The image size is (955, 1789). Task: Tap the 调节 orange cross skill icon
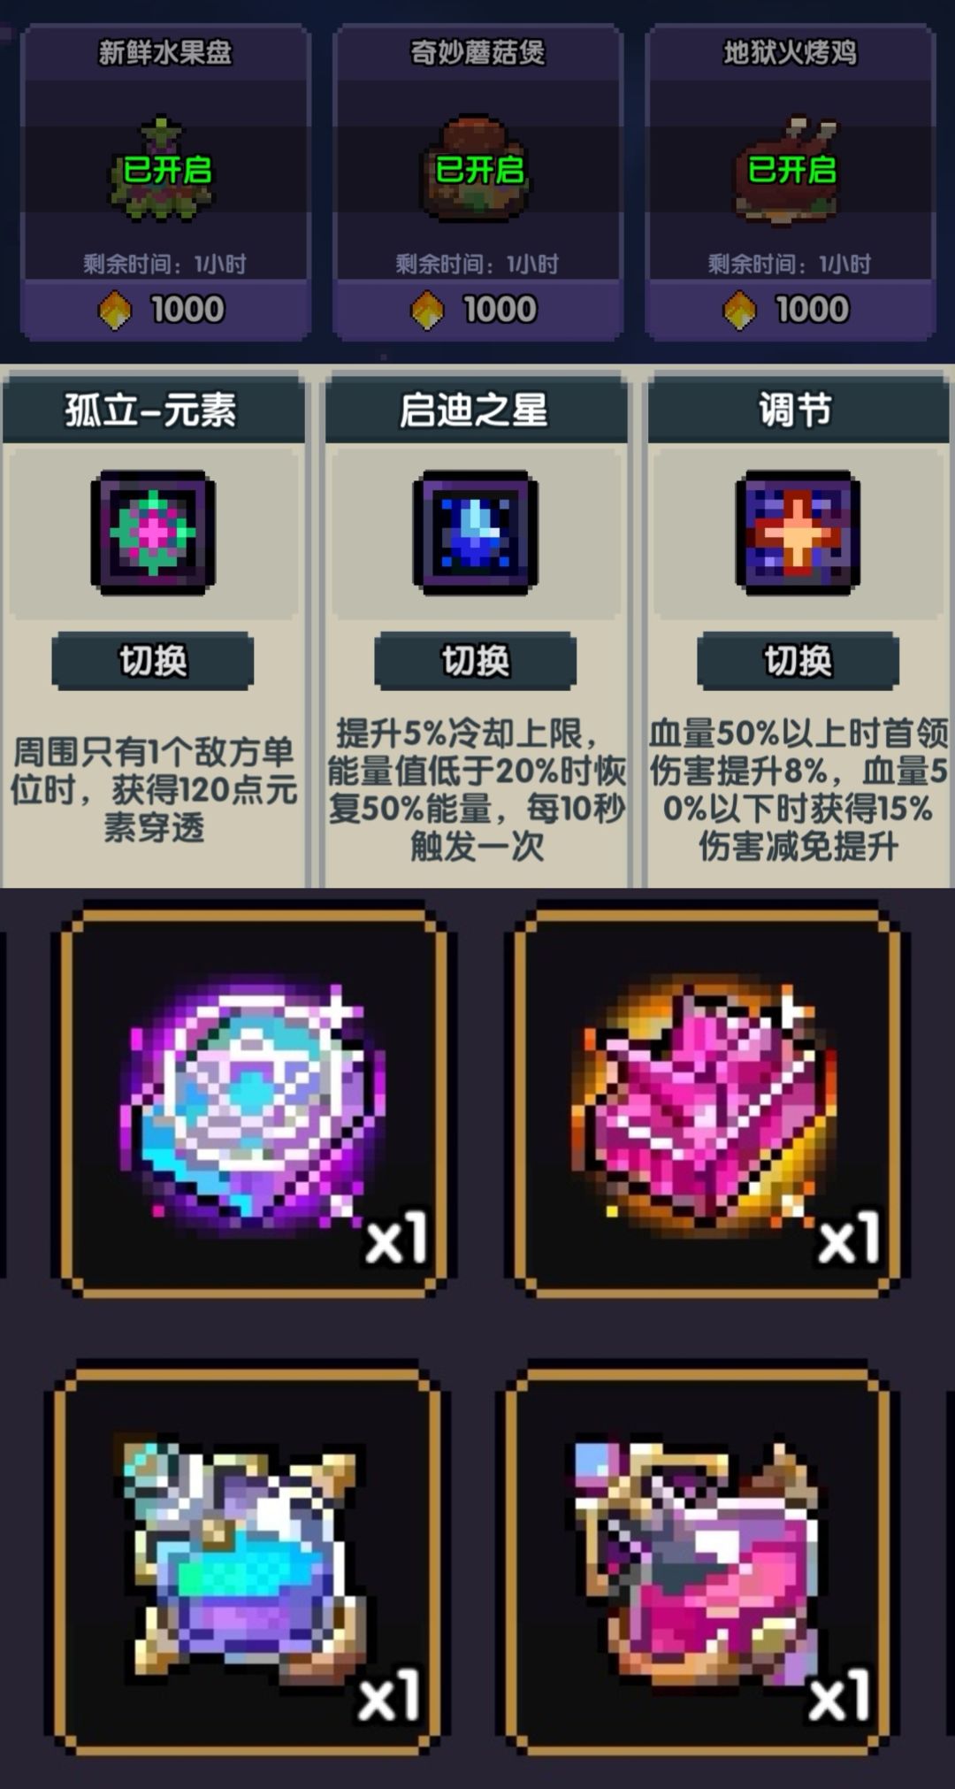(798, 532)
